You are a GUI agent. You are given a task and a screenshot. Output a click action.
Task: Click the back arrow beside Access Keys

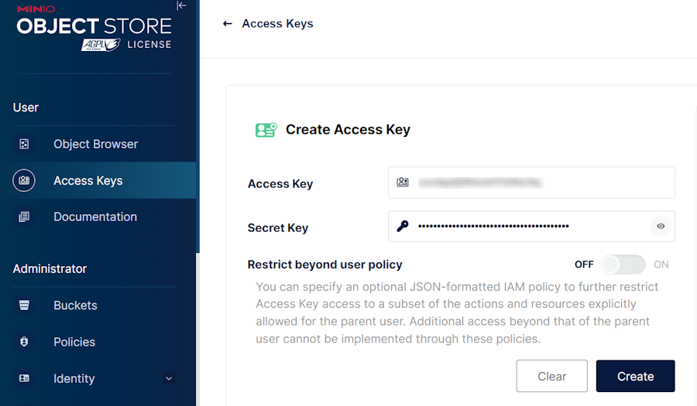point(228,24)
